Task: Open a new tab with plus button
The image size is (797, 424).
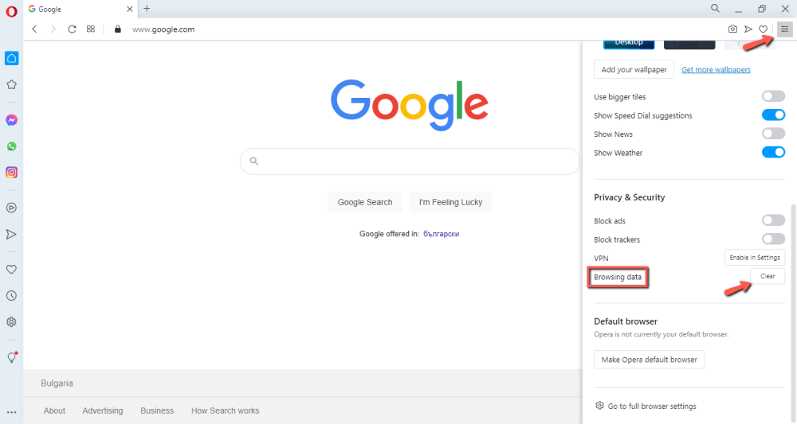Action: click(x=147, y=9)
